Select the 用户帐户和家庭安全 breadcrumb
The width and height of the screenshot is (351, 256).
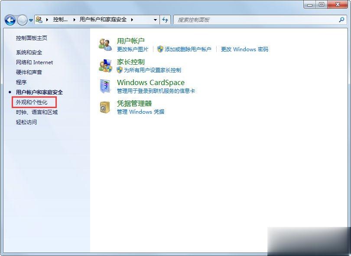tap(103, 20)
